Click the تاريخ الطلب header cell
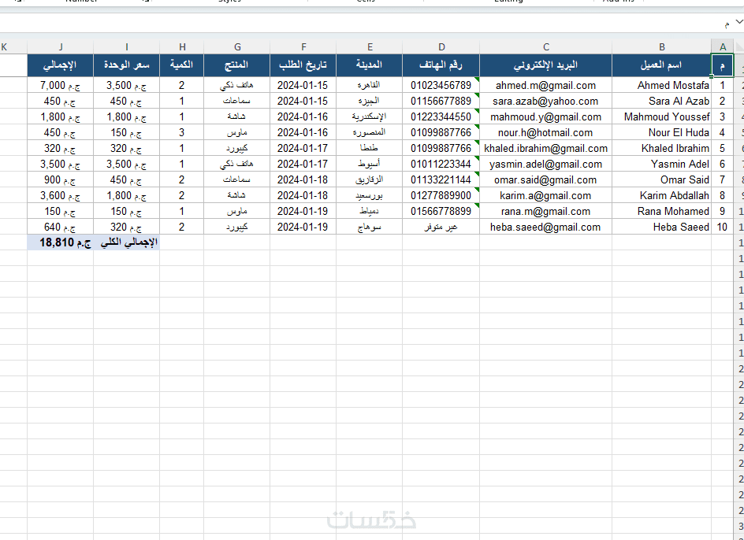Viewport: 744px width, 540px height. [x=303, y=65]
